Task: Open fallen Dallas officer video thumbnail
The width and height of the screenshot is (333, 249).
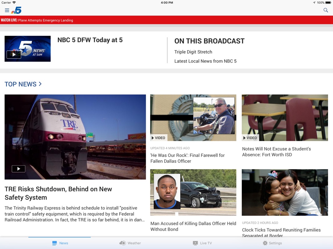Action: (x=193, y=118)
